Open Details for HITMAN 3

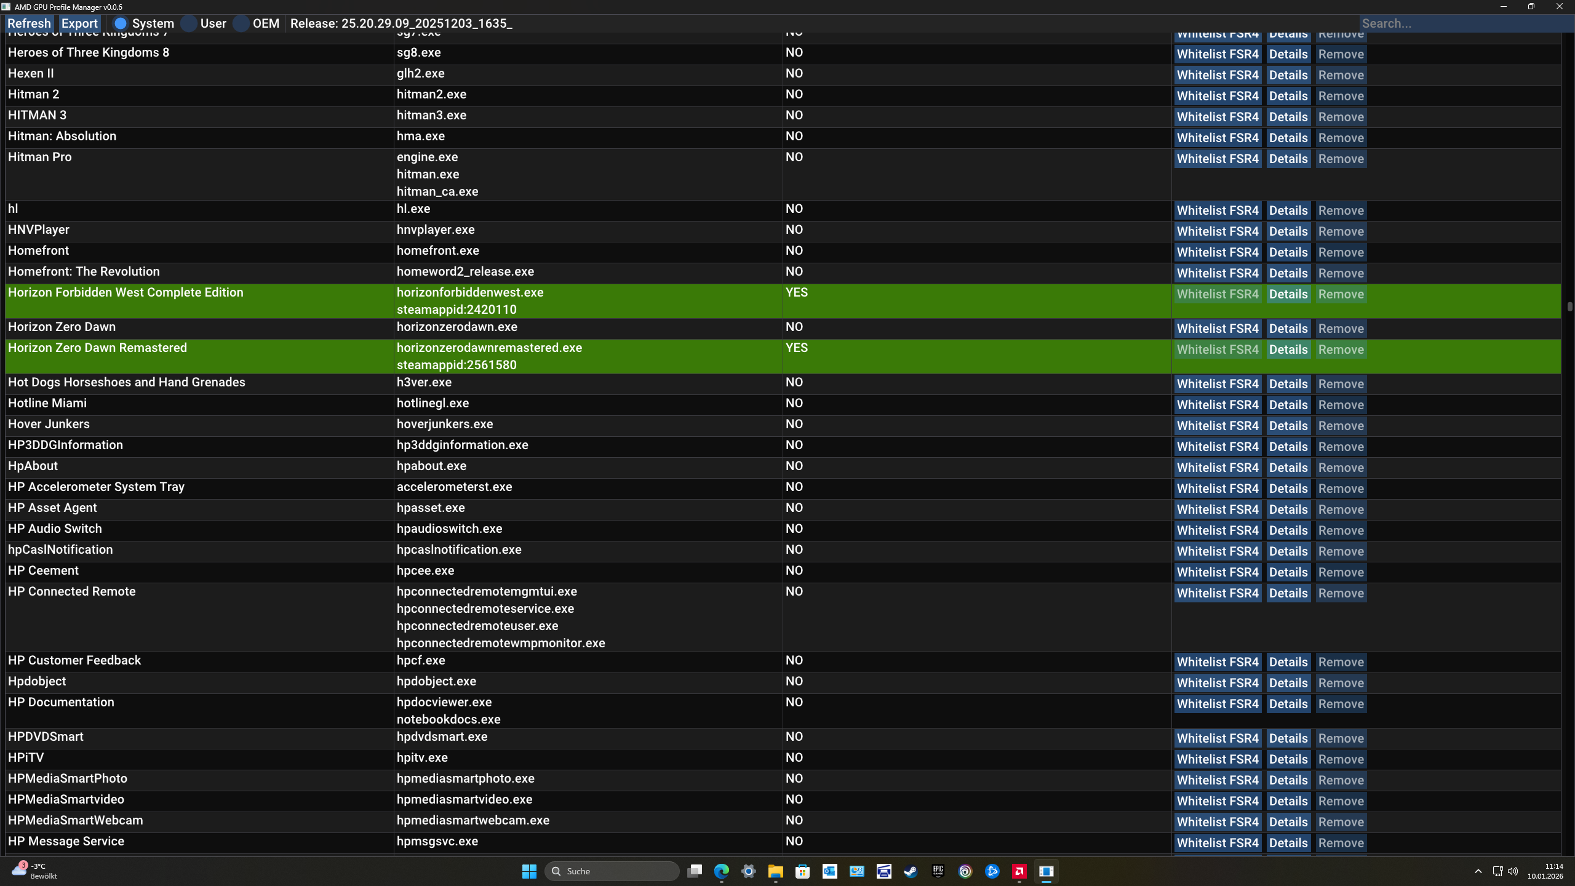point(1288,117)
